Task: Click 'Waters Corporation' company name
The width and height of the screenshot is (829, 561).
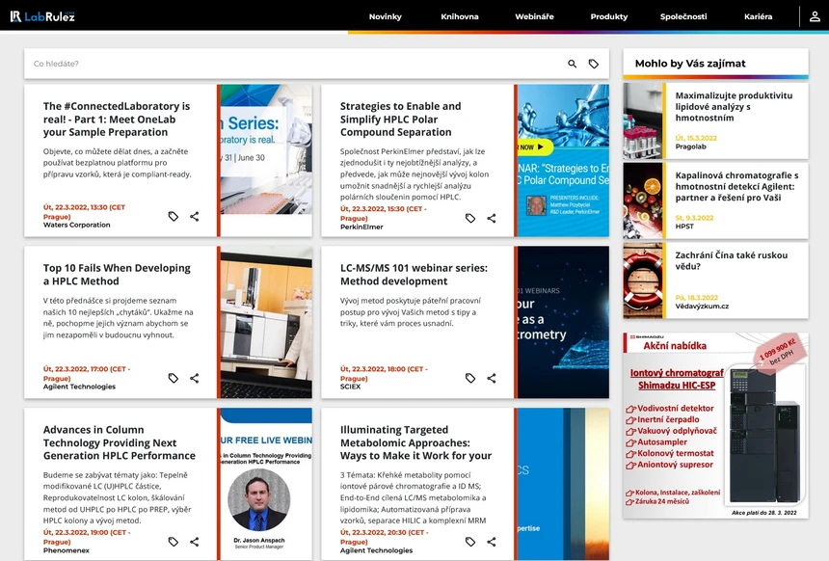Action: pyautogui.click(x=77, y=225)
